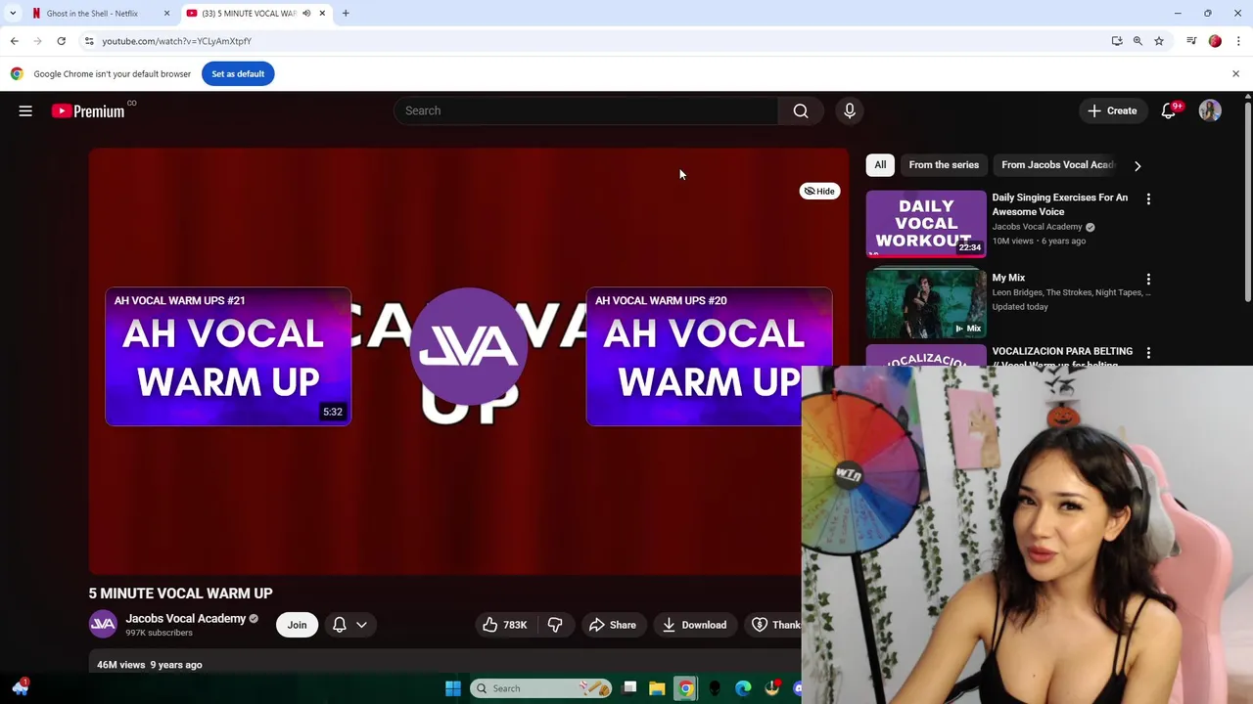Open File Explorer from the taskbar
The height and width of the screenshot is (704, 1253).
[657, 688]
